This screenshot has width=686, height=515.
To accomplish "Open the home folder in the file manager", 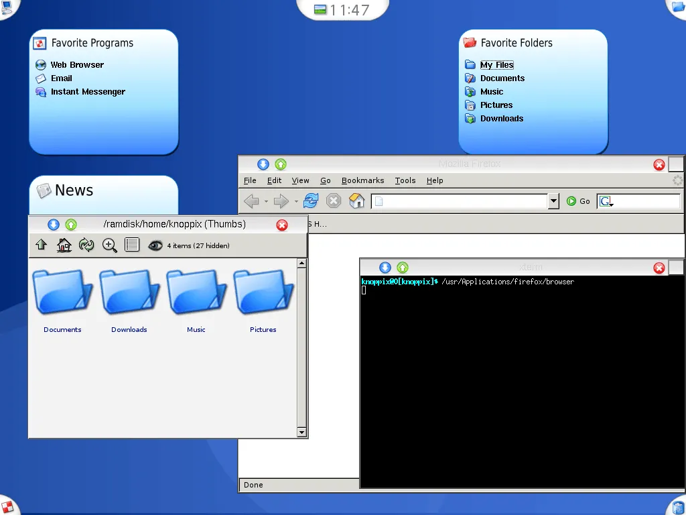I will [x=64, y=245].
